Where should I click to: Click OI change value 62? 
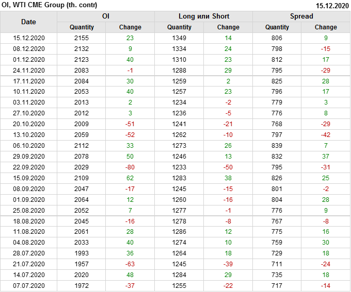[x=130, y=178]
